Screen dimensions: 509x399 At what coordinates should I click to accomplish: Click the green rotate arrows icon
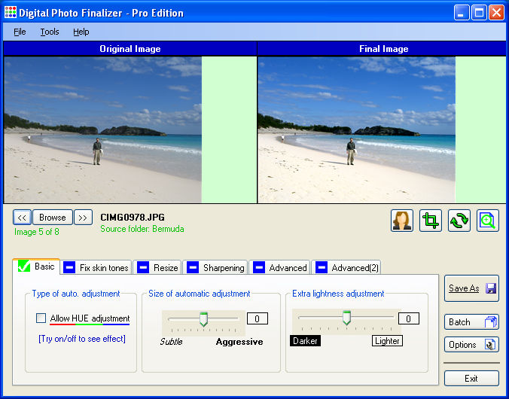tap(459, 221)
